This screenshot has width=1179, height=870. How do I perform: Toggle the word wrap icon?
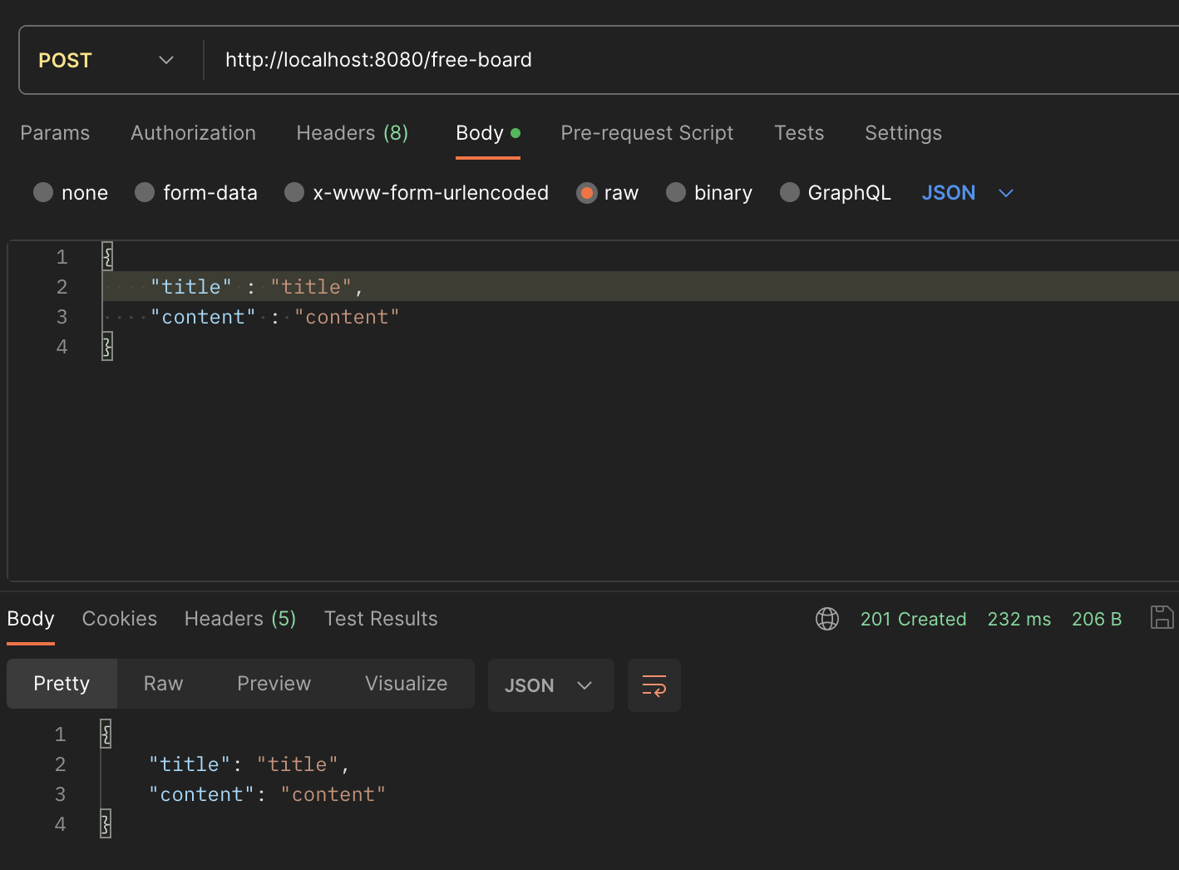(x=654, y=685)
